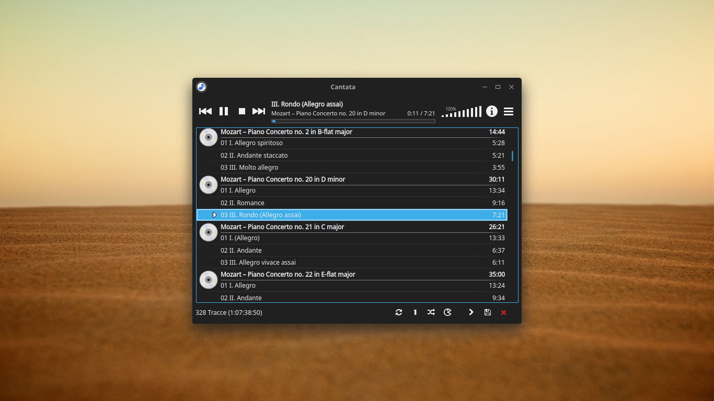Stop playback with the square button
The width and height of the screenshot is (714, 401).
click(x=242, y=111)
